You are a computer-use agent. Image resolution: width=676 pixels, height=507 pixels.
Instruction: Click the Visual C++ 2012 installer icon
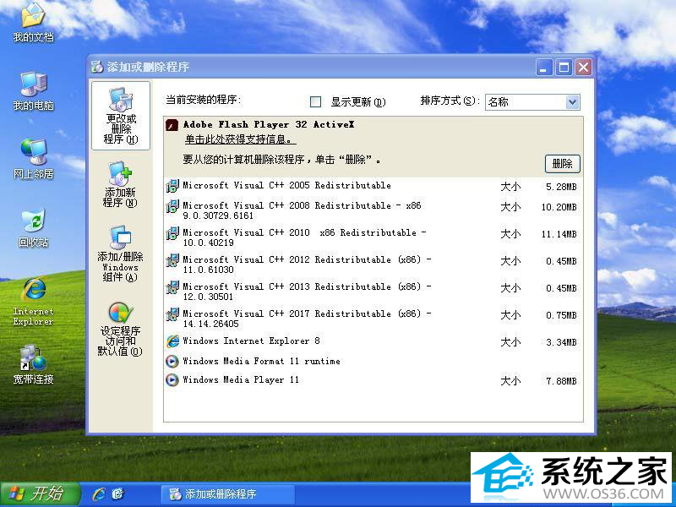tap(172, 260)
